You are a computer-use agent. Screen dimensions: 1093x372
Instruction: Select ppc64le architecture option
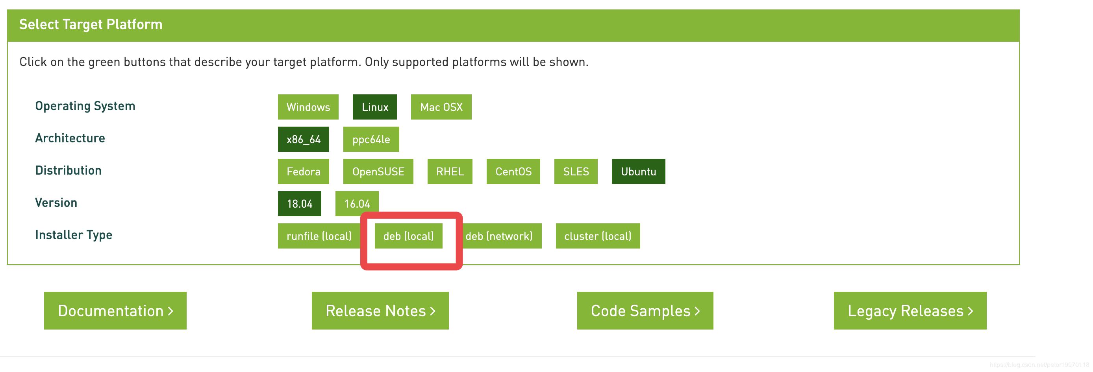pos(371,139)
